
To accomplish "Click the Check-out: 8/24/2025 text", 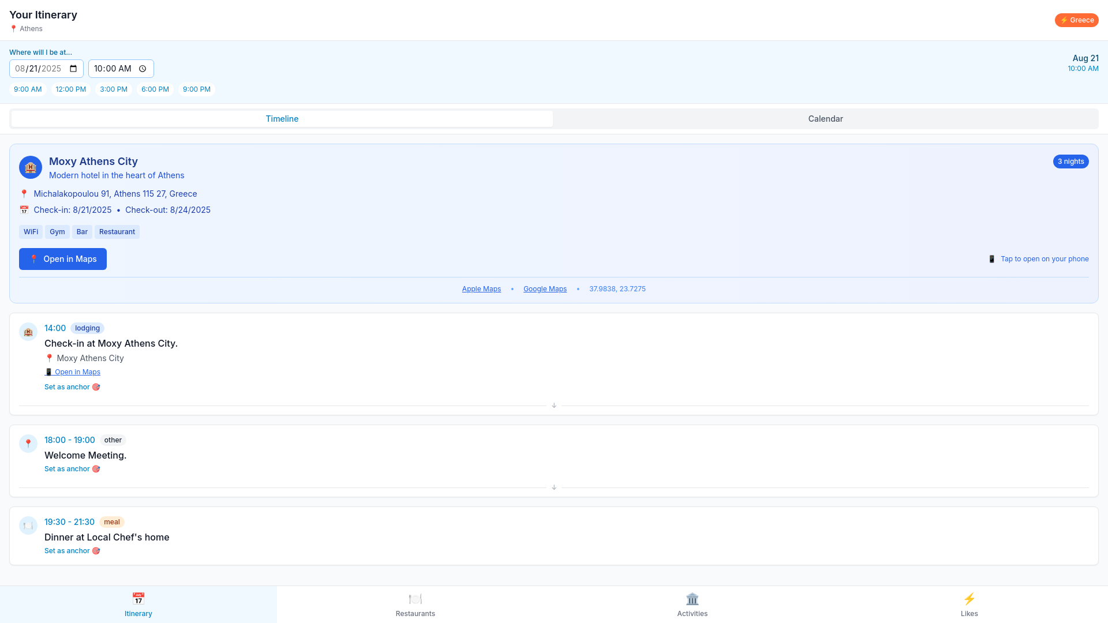I will coord(168,210).
